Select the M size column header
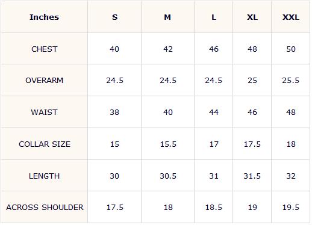Viewport: 312px width, 225px height. point(167,17)
